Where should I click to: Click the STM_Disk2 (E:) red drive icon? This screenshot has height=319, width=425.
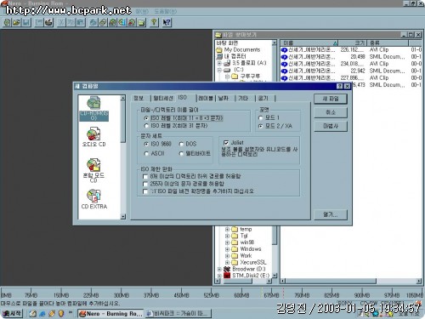[x=227, y=276]
